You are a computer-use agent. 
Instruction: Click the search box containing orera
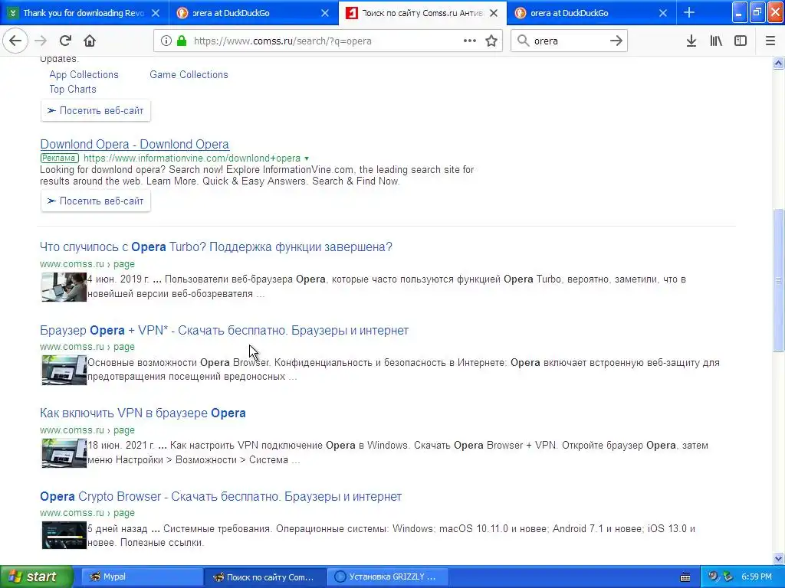(x=568, y=41)
